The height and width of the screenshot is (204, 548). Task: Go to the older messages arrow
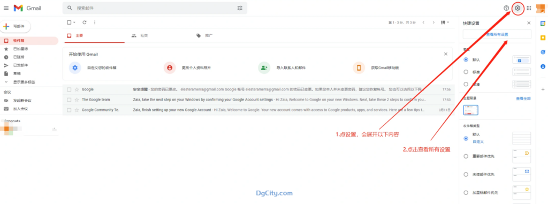click(433, 22)
